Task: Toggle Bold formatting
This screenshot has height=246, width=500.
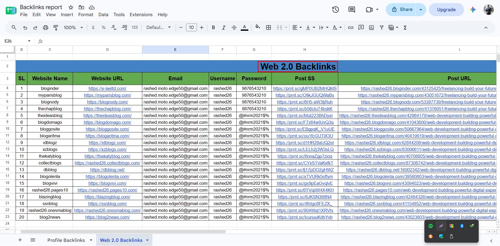Action: click(x=213, y=27)
